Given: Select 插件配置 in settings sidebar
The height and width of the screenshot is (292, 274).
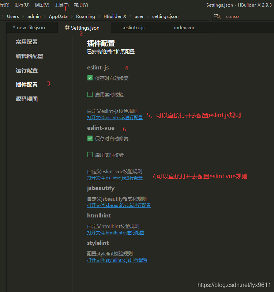Looking at the screenshot, I should pos(27,85).
